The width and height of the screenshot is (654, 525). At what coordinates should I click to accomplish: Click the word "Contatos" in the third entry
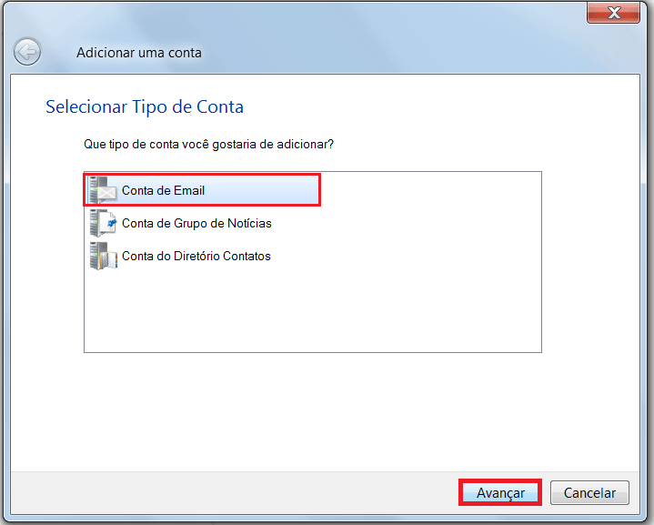[246, 257]
